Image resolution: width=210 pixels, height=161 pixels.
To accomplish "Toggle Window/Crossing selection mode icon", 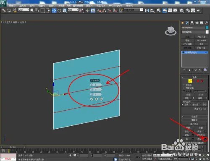I will [x=48, y=10].
